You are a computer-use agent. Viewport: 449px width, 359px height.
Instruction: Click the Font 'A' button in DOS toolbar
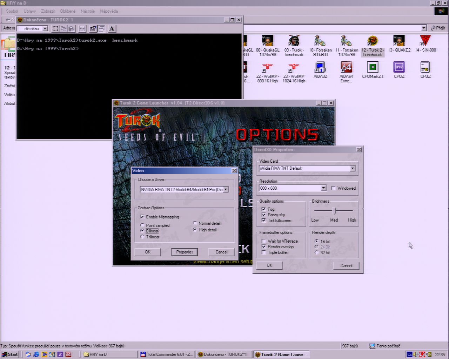[x=112, y=29]
